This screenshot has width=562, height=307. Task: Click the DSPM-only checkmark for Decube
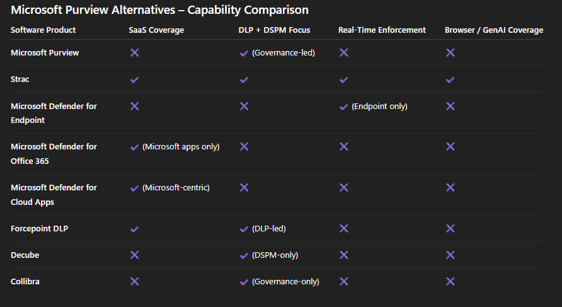[x=244, y=255]
